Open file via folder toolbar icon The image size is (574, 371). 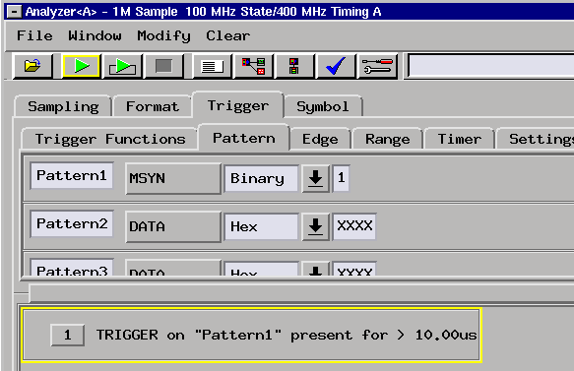click(x=32, y=66)
